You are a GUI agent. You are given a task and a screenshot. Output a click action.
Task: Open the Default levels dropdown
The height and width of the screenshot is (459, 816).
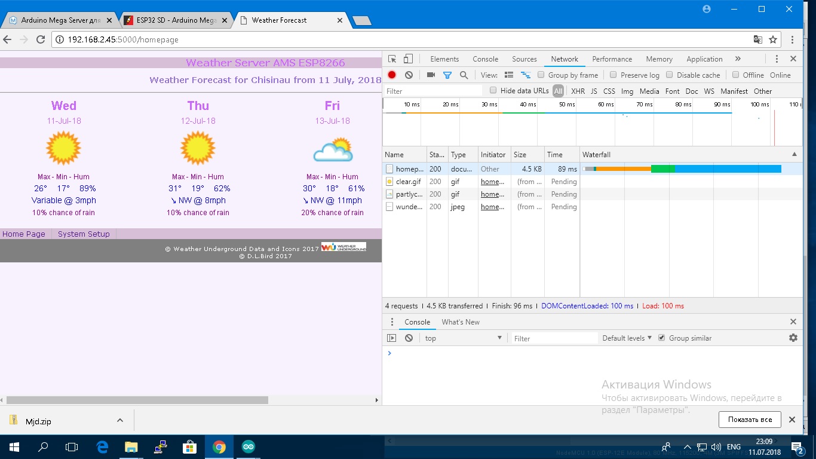click(627, 338)
